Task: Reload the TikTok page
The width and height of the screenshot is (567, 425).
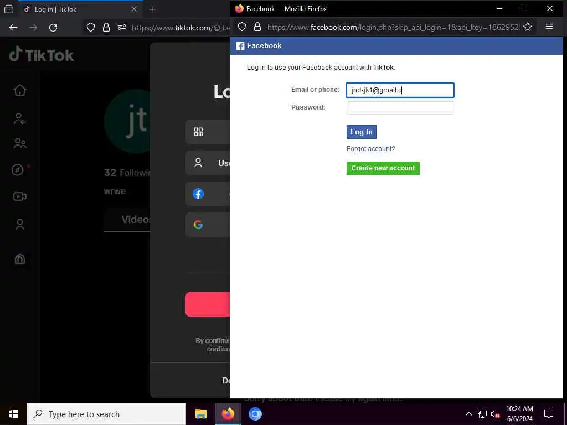Action: point(53,28)
